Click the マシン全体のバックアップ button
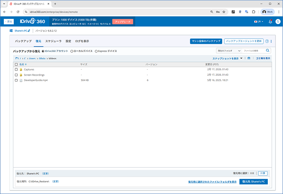The width and height of the screenshot is (283, 194). 206,41
